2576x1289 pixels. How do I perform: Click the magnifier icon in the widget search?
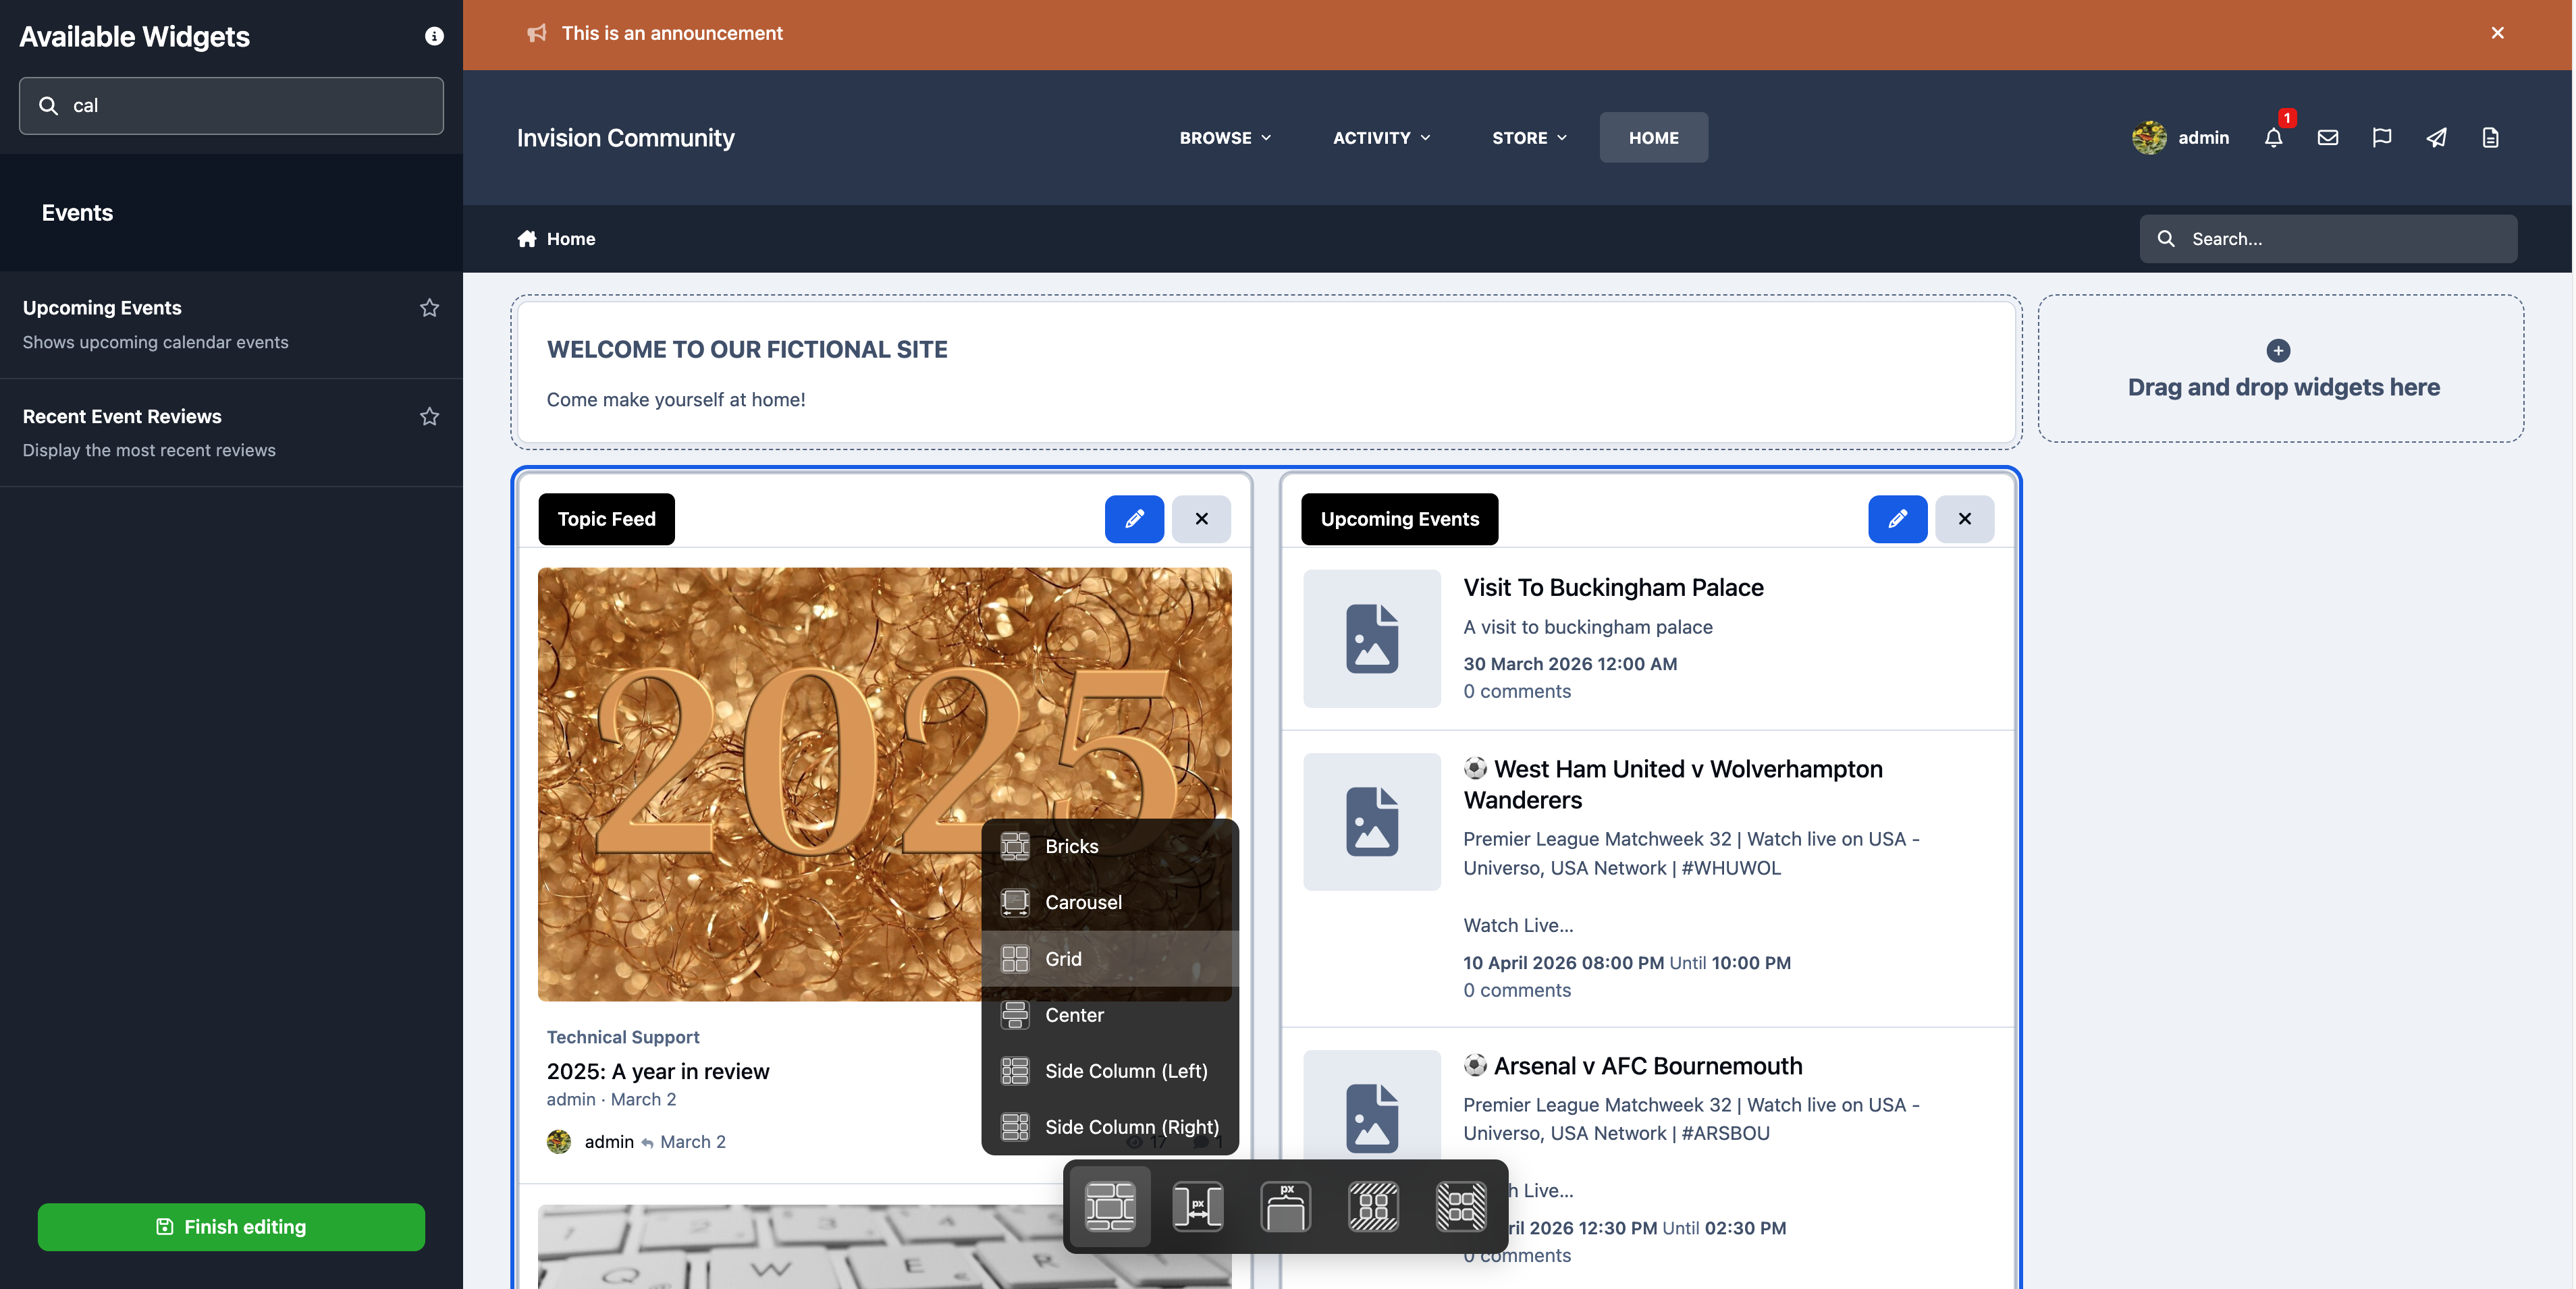(x=48, y=106)
